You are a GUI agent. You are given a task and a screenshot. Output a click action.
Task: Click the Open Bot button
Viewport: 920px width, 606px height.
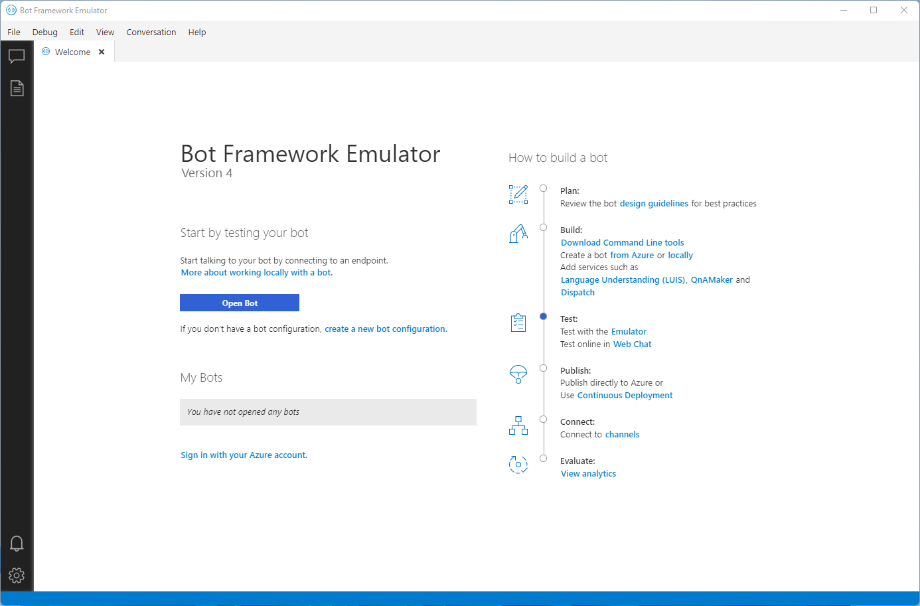(x=240, y=303)
